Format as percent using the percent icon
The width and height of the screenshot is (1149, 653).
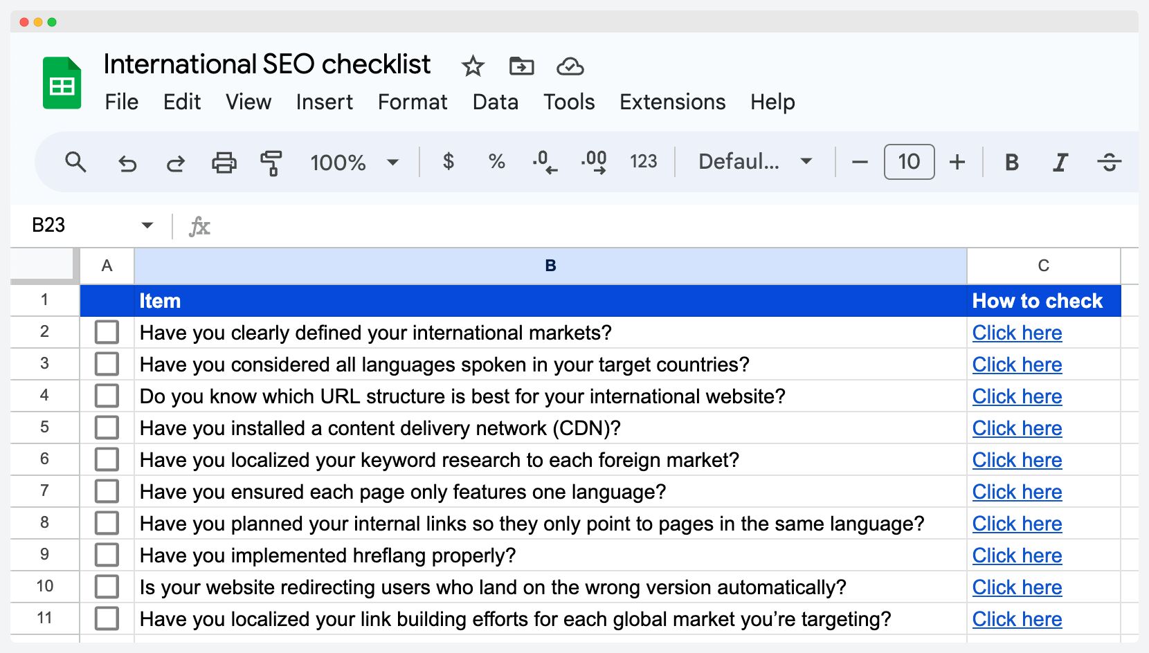click(x=496, y=162)
